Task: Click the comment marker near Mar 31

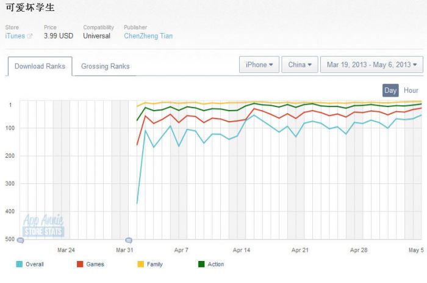Action: tap(128, 240)
